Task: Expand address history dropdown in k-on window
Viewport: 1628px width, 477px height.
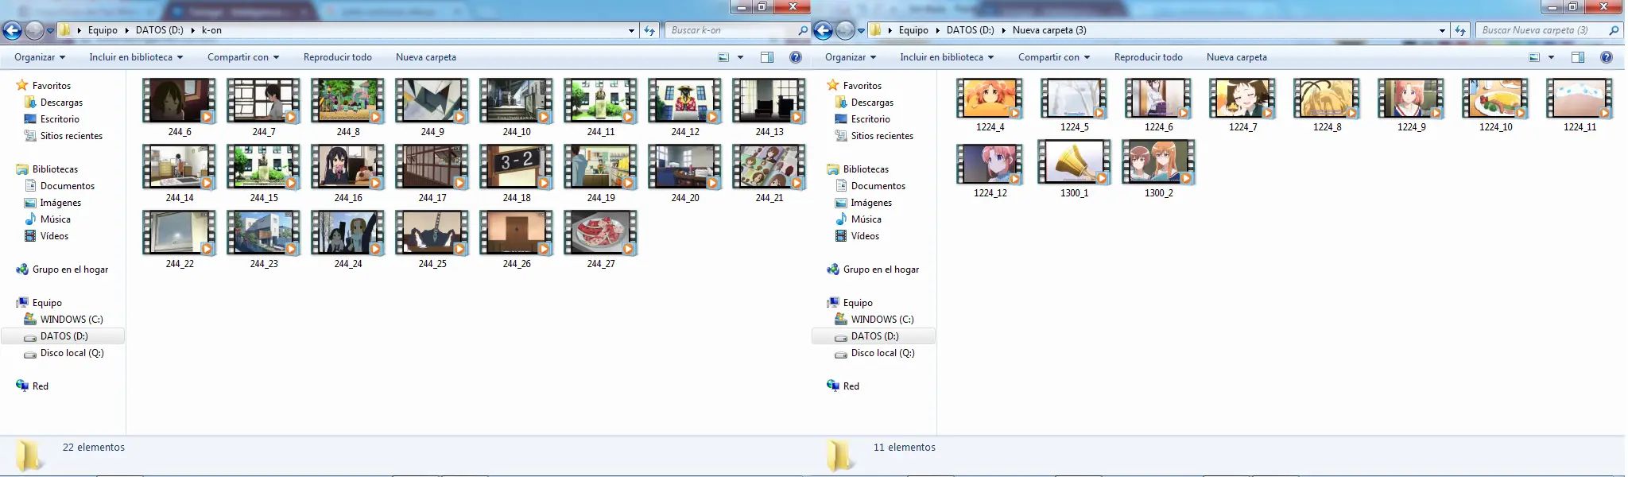Action: click(x=632, y=31)
